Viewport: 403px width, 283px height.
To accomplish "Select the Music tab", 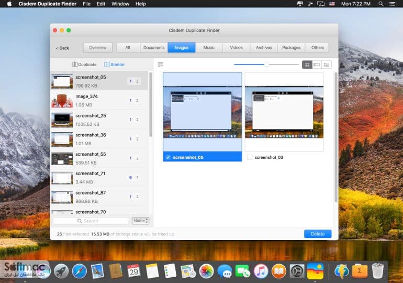I will click(x=209, y=48).
